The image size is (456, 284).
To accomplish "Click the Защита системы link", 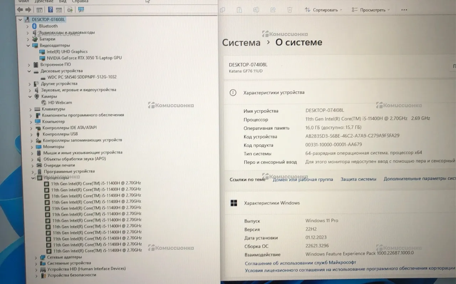I will pyautogui.click(x=358, y=179).
